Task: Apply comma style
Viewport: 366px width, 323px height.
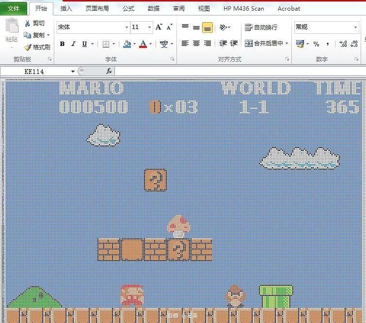Action: coord(328,44)
